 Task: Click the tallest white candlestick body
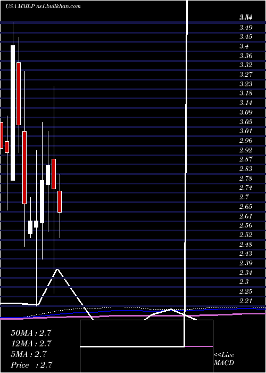click(13, 113)
